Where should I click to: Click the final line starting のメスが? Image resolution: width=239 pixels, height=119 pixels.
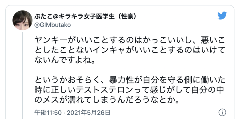pos(106,100)
